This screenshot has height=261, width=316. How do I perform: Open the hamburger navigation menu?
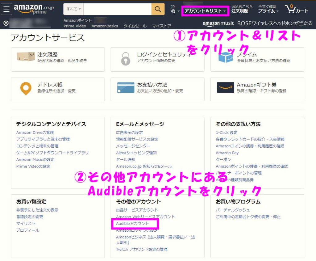coord(6,9)
